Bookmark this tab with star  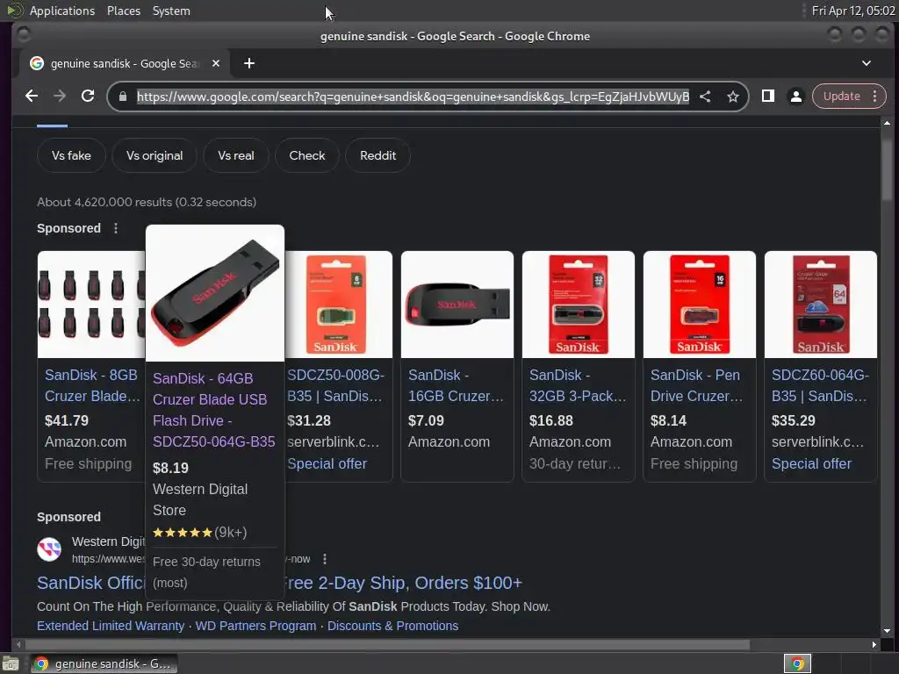click(733, 97)
